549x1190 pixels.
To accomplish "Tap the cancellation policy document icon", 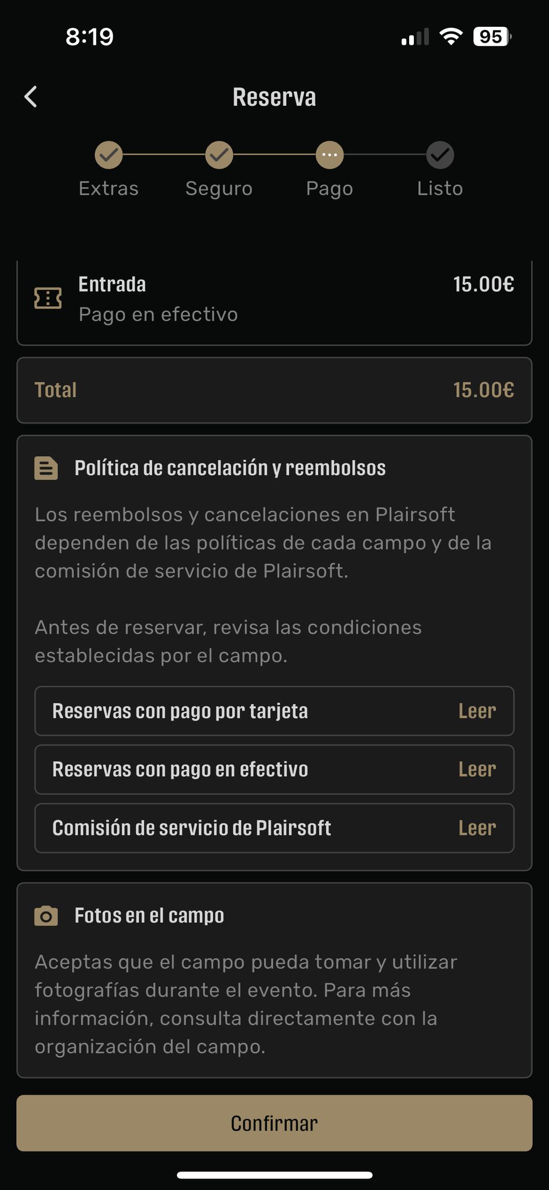I will click(46, 468).
